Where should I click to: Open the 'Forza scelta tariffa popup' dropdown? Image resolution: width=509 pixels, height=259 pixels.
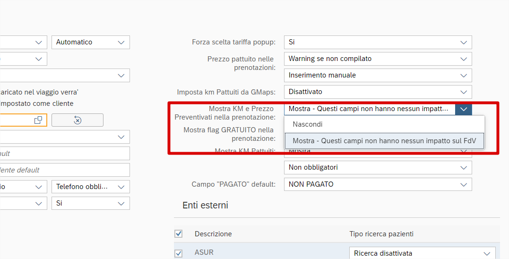[464, 42]
